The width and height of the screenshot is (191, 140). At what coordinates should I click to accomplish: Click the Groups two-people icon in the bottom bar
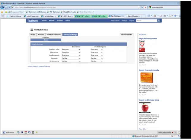pos(22,132)
